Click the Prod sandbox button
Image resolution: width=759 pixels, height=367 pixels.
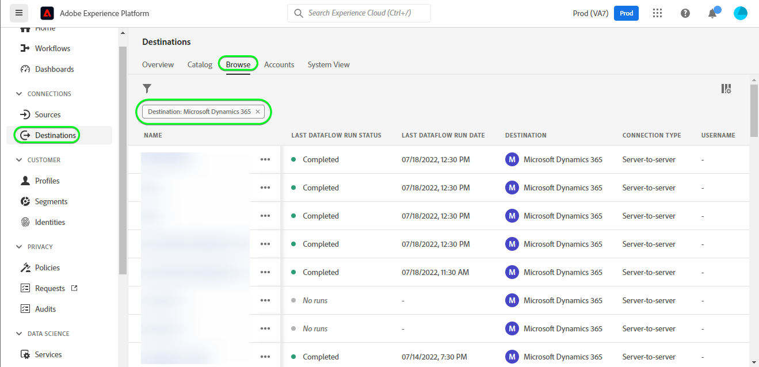tap(626, 13)
